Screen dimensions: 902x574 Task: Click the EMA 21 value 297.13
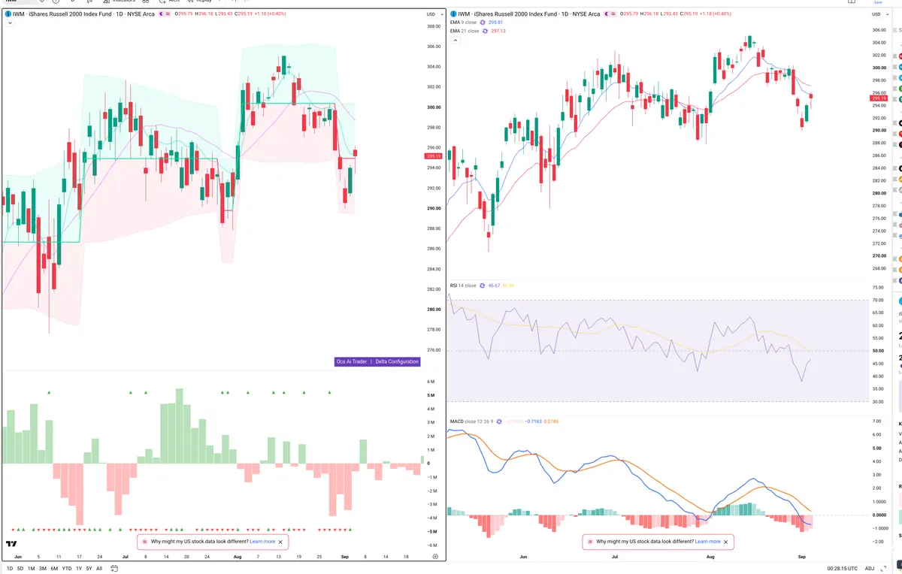[x=498, y=31]
